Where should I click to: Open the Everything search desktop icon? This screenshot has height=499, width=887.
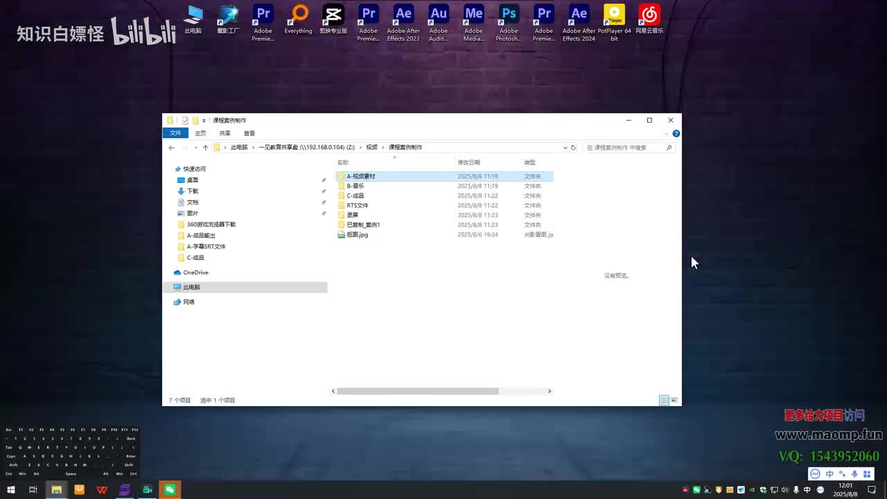coord(299,19)
